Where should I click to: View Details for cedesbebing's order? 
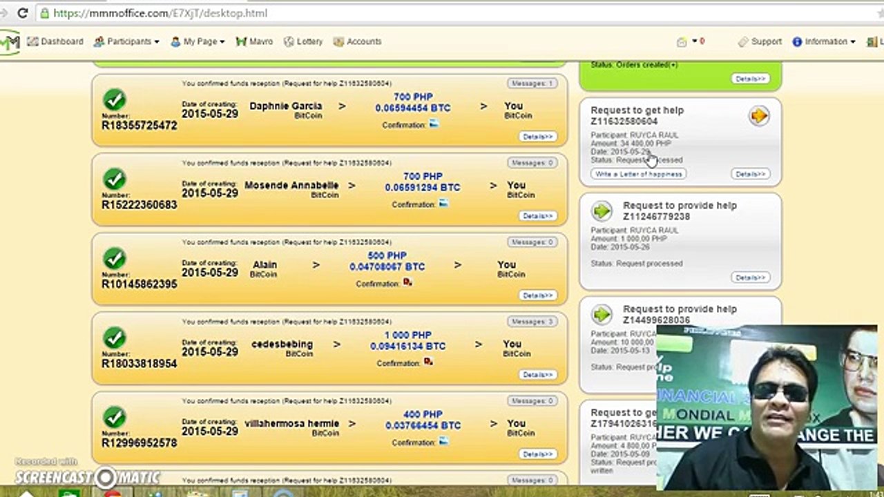pos(538,375)
